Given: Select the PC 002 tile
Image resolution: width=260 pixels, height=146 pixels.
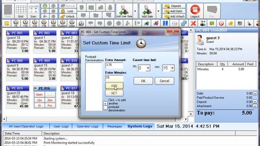Looking at the screenshot, I should pos(45,42).
